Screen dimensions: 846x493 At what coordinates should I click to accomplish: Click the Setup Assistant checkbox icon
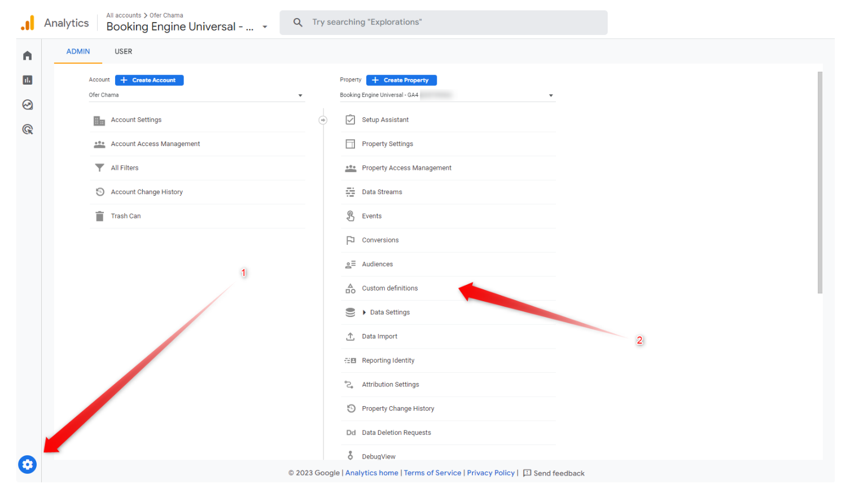[x=350, y=120]
